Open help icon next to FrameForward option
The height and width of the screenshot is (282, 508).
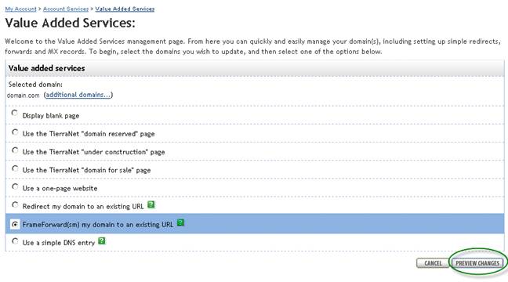[181, 222]
